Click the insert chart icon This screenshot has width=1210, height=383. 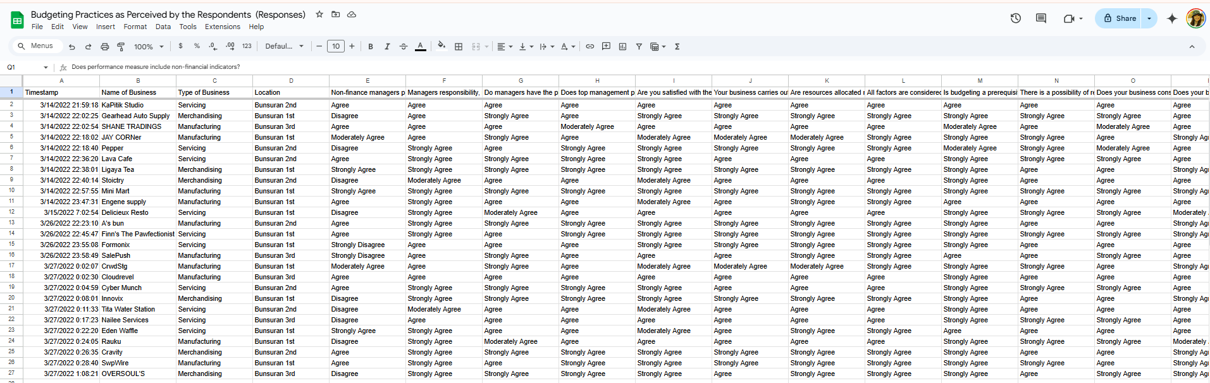click(622, 47)
